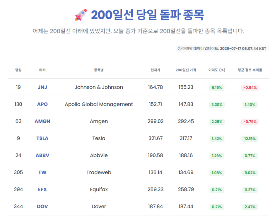Click the 랭킹 column header
This screenshot has height=219, width=275.
[18, 70]
